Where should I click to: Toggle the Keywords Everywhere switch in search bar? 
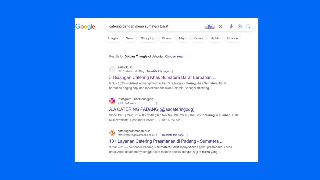coord(210,27)
